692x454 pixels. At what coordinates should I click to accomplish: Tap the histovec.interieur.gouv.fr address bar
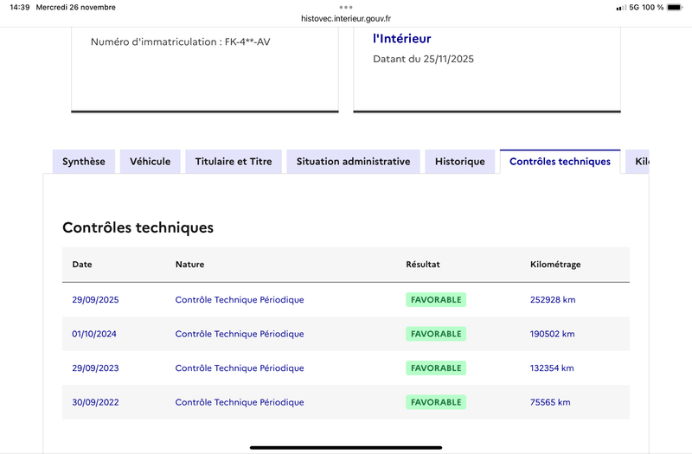[346, 17]
